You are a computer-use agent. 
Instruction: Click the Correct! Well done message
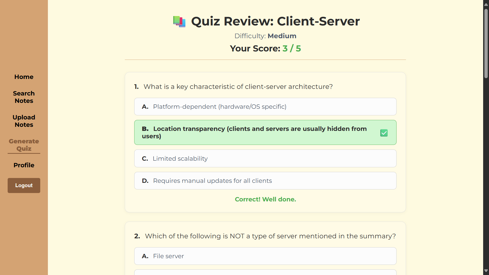point(265,199)
